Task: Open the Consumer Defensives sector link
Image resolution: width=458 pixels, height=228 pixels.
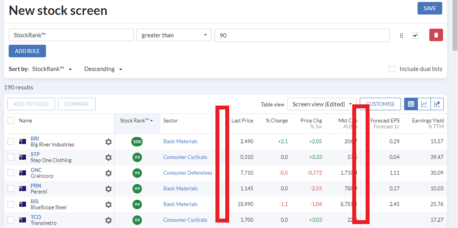Action: point(188,173)
